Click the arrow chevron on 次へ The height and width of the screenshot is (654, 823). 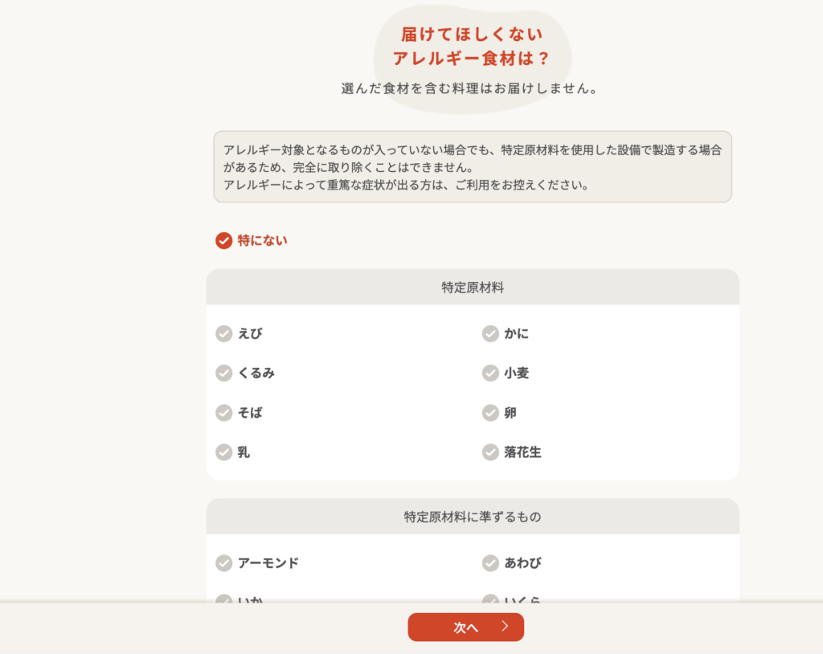pos(505,626)
